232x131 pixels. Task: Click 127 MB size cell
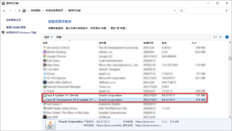tap(200, 96)
